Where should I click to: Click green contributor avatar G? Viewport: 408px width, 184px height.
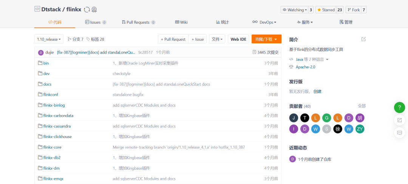(326, 118)
